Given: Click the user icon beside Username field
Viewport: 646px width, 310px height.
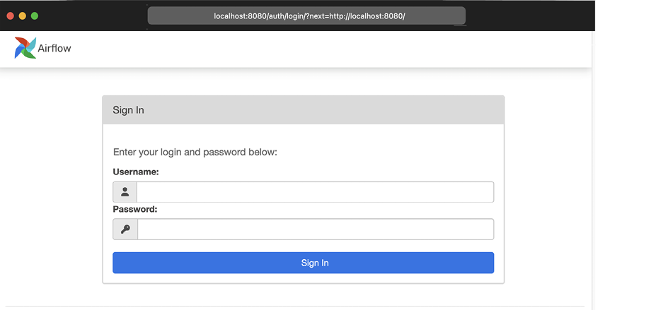Looking at the screenshot, I should coord(125,192).
